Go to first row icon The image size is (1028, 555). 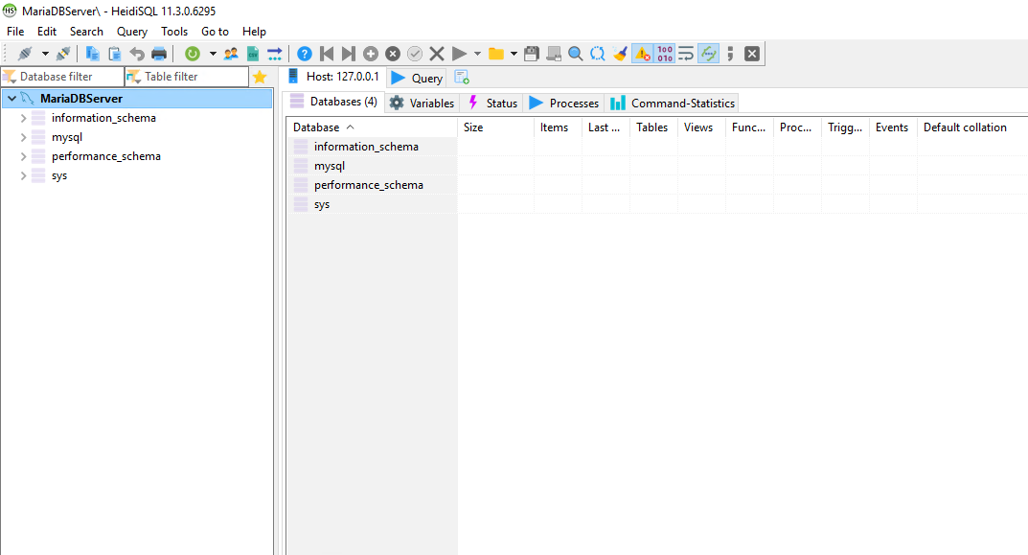coord(327,54)
